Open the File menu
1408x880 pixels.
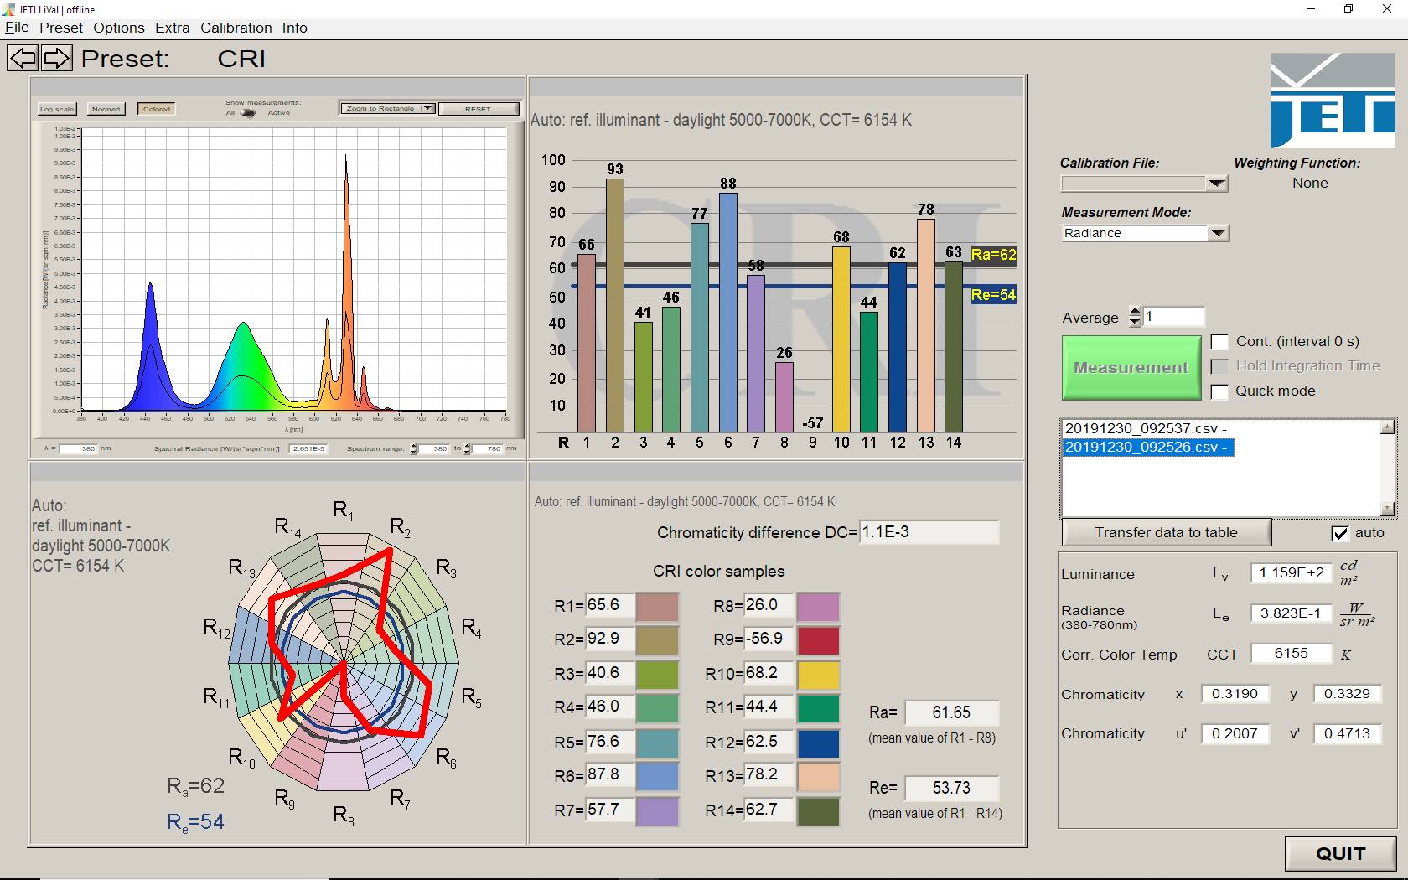tap(17, 28)
